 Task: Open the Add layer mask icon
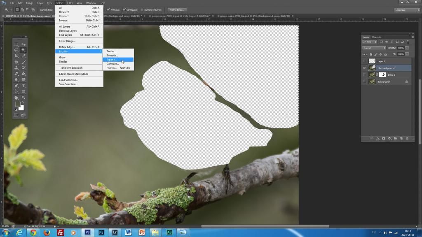(384, 139)
